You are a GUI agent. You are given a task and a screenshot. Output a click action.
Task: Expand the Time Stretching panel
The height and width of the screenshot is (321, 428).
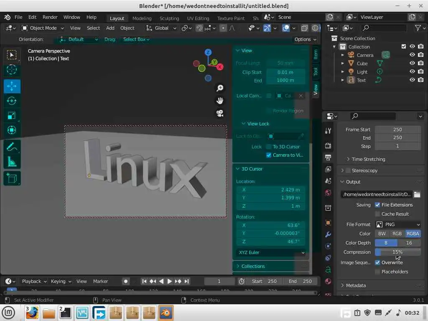click(x=368, y=159)
